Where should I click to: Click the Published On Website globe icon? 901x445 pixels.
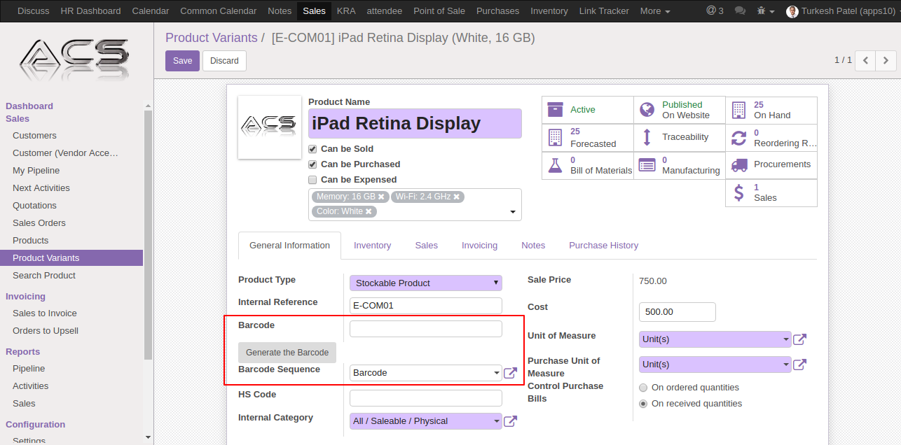(x=647, y=110)
